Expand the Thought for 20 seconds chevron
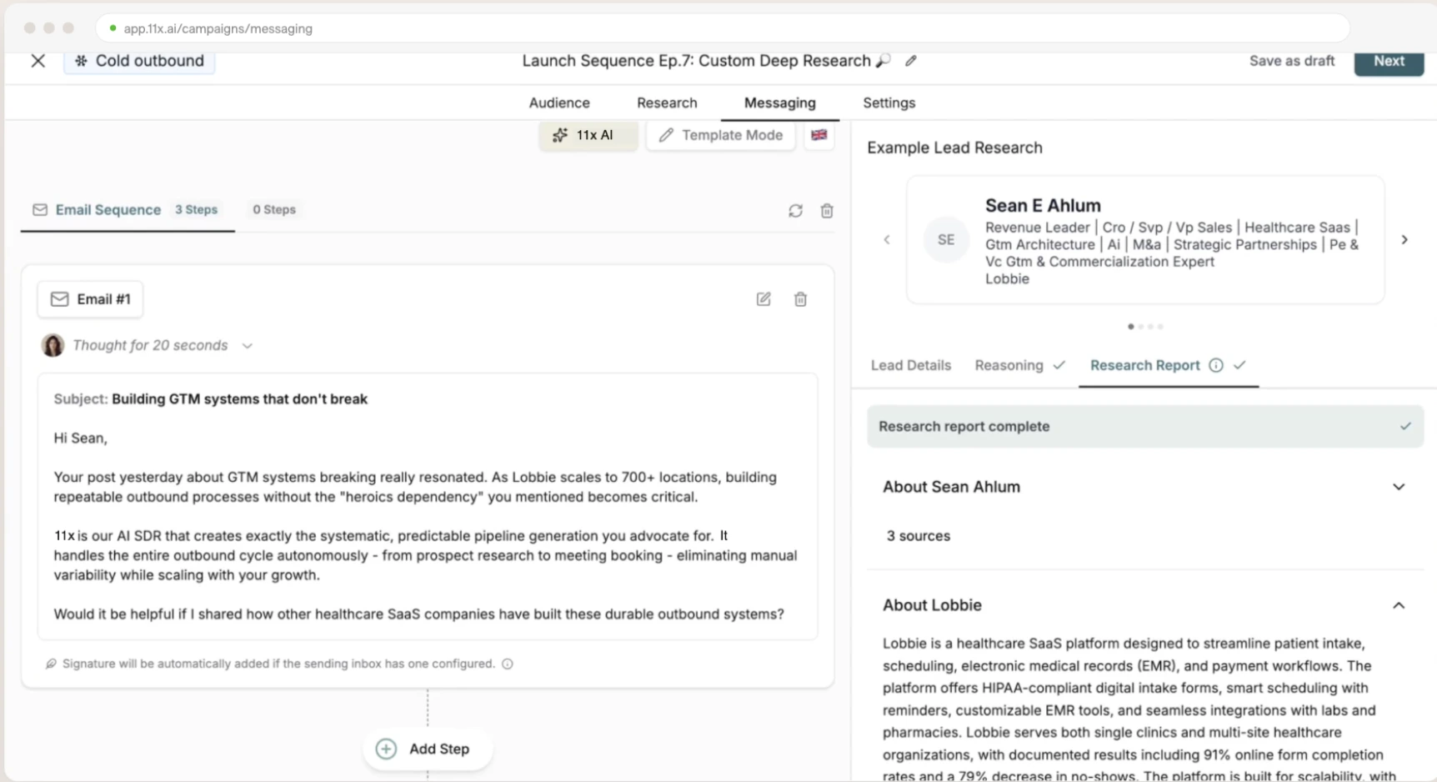The width and height of the screenshot is (1437, 782). pyautogui.click(x=248, y=346)
